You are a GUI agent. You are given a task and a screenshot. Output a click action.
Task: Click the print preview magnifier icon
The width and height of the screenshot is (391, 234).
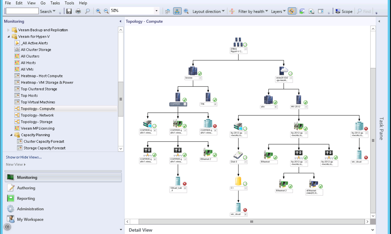[x=87, y=11]
